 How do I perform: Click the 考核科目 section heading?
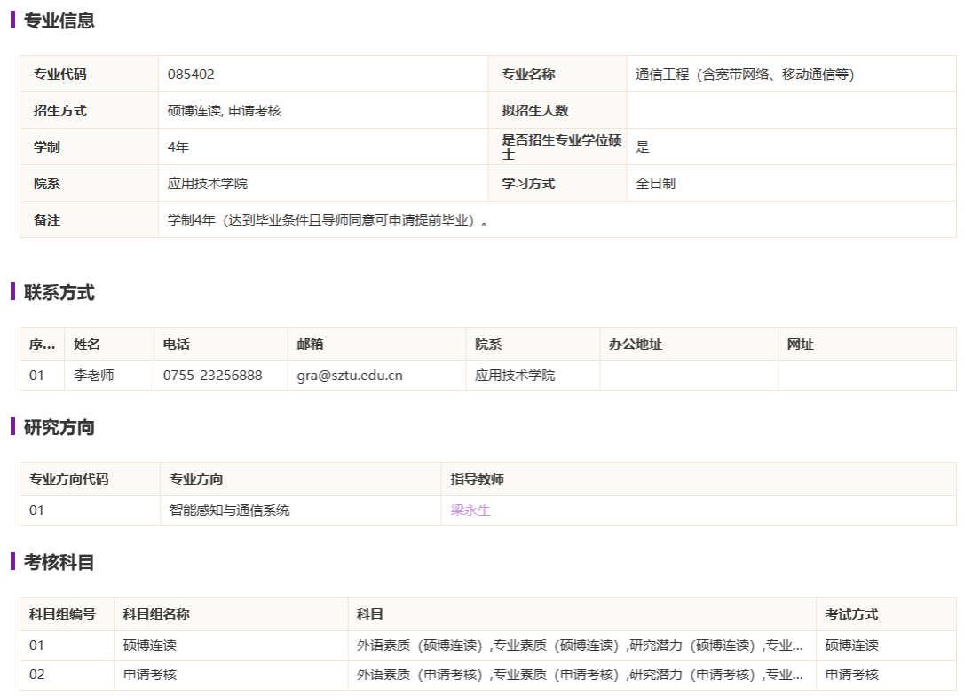click(x=59, y=562)
